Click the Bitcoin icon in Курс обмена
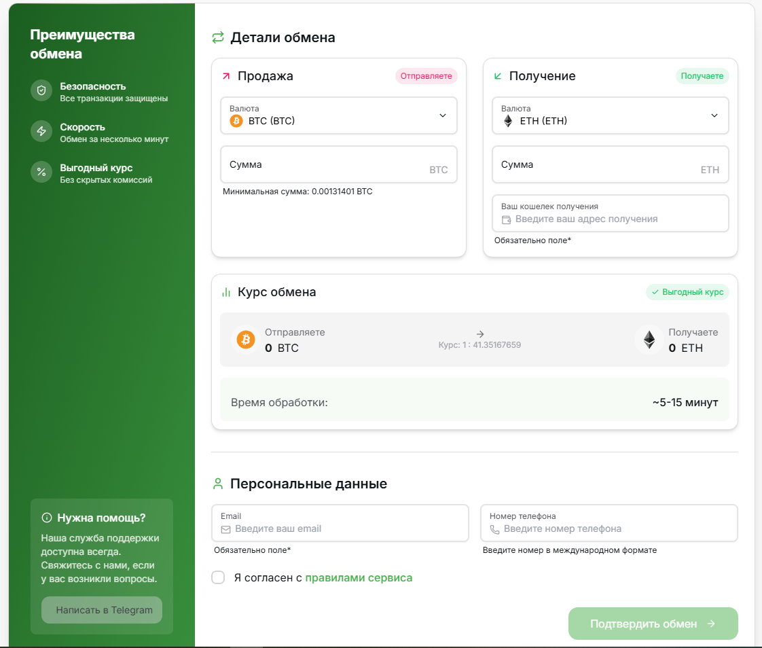Viewport: 762px width, 648px height. (245, 340)
